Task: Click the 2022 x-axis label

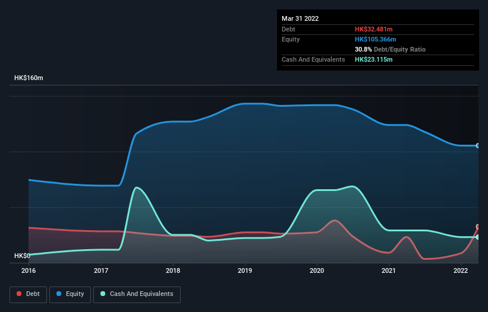Action: coord(461,270)
